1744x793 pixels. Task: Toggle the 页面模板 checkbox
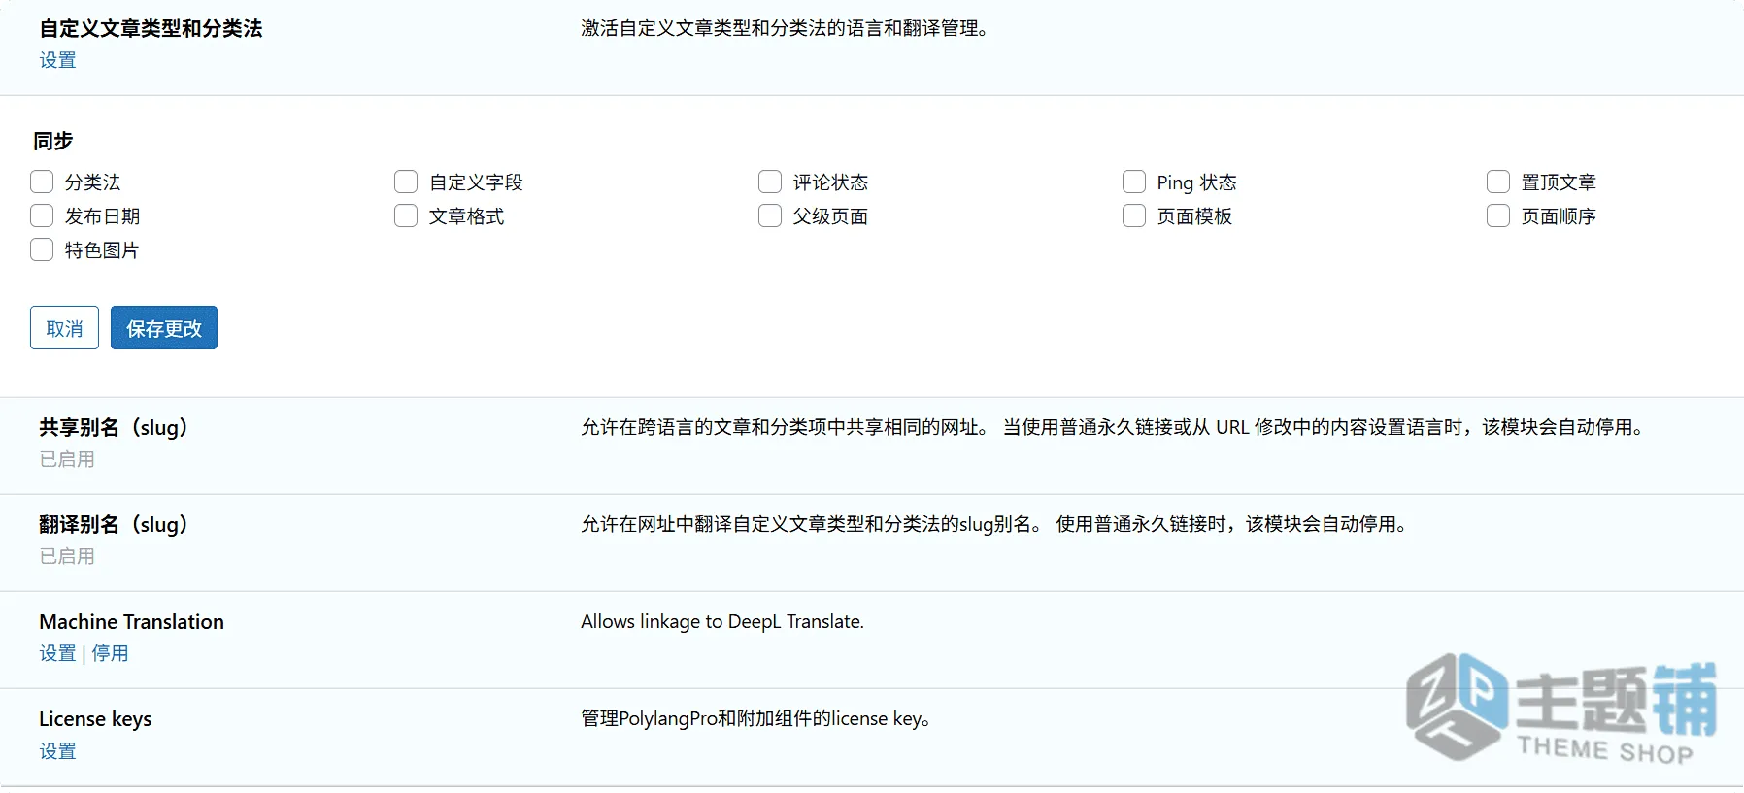click(x=1134, y=215)
